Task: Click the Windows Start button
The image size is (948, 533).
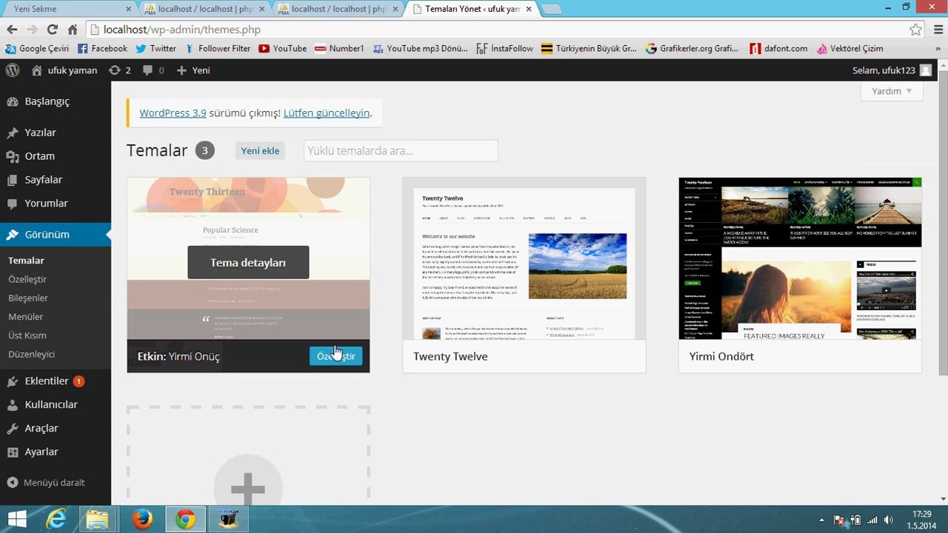Action: [x=16, y=520]
